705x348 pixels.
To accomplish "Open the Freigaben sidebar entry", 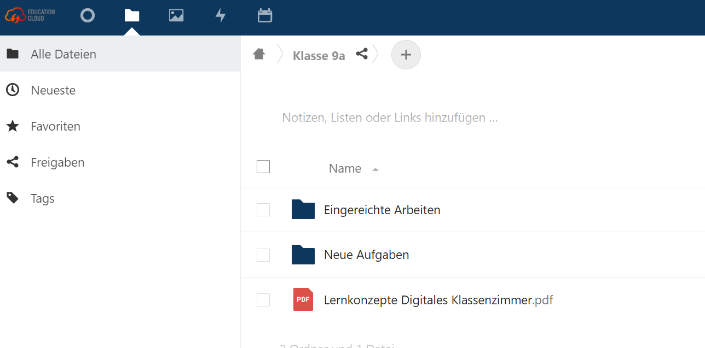I will [x=57, y=162].
